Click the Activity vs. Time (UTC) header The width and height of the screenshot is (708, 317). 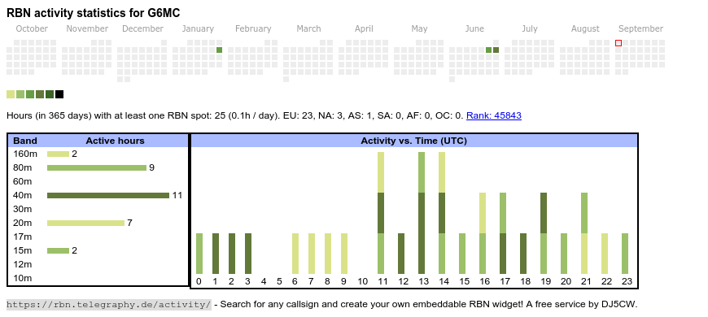pos(413,141)
